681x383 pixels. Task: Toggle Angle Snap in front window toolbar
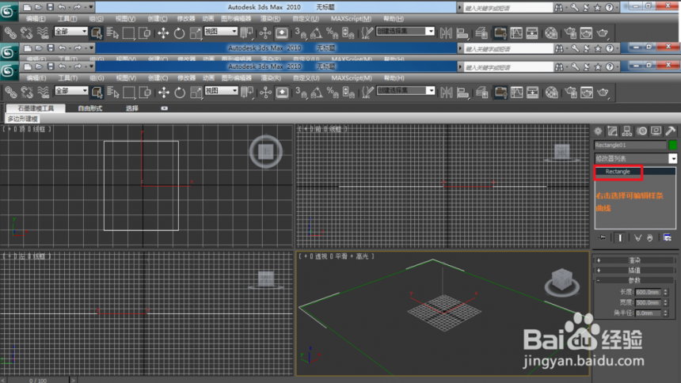tap(317, 93)
